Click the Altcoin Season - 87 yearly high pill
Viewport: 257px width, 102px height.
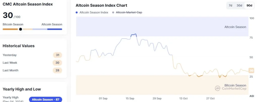click(45, 100)
